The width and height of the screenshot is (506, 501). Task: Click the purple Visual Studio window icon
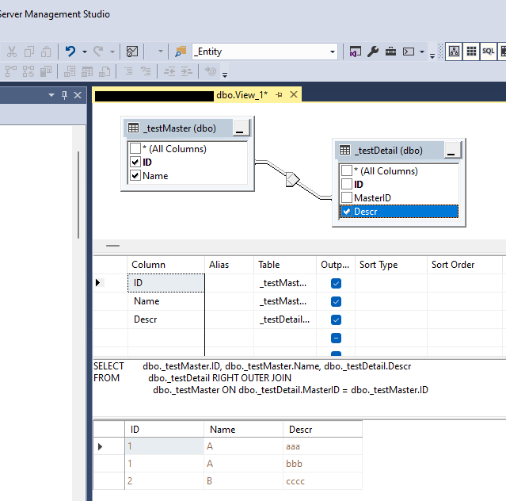[356, 52]
